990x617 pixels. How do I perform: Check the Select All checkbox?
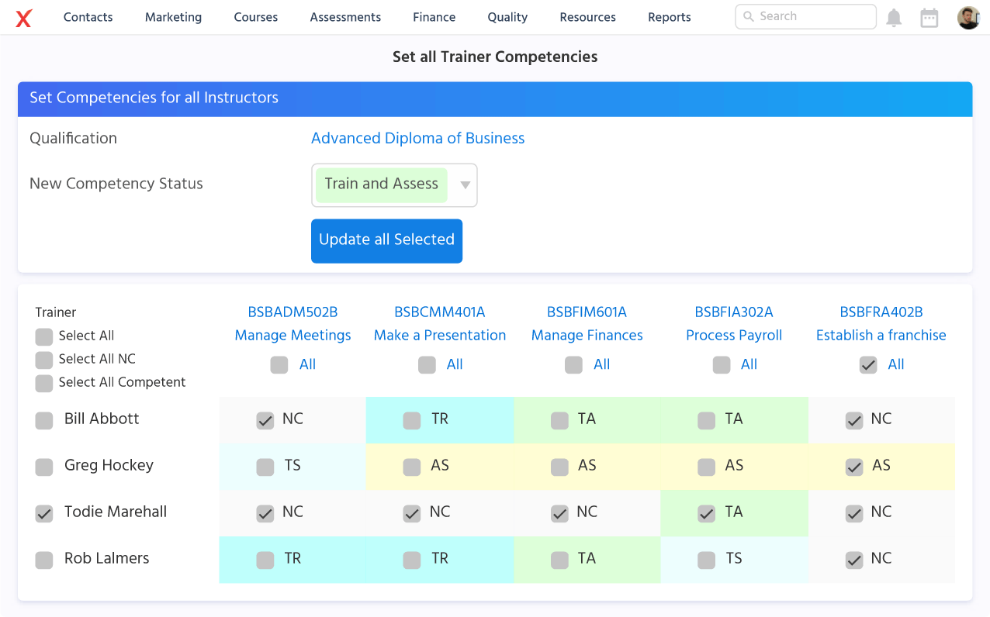tap(43, 336)
